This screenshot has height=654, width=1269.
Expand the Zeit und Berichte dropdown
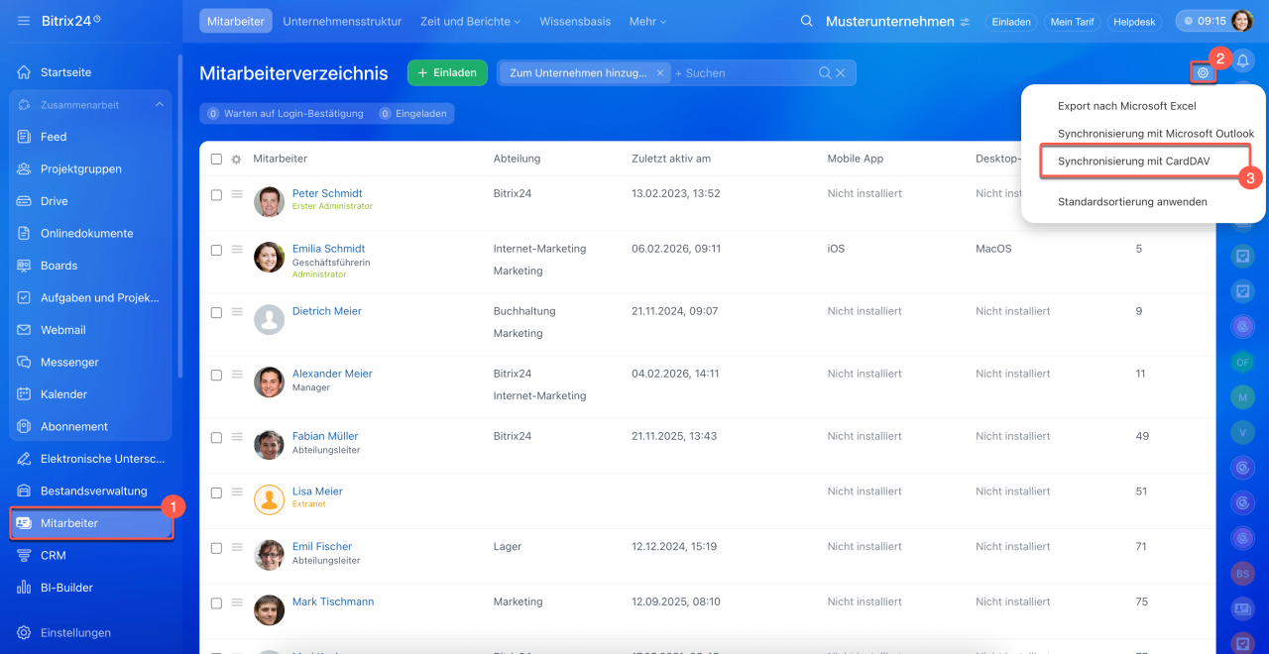[x=470, y=22]
